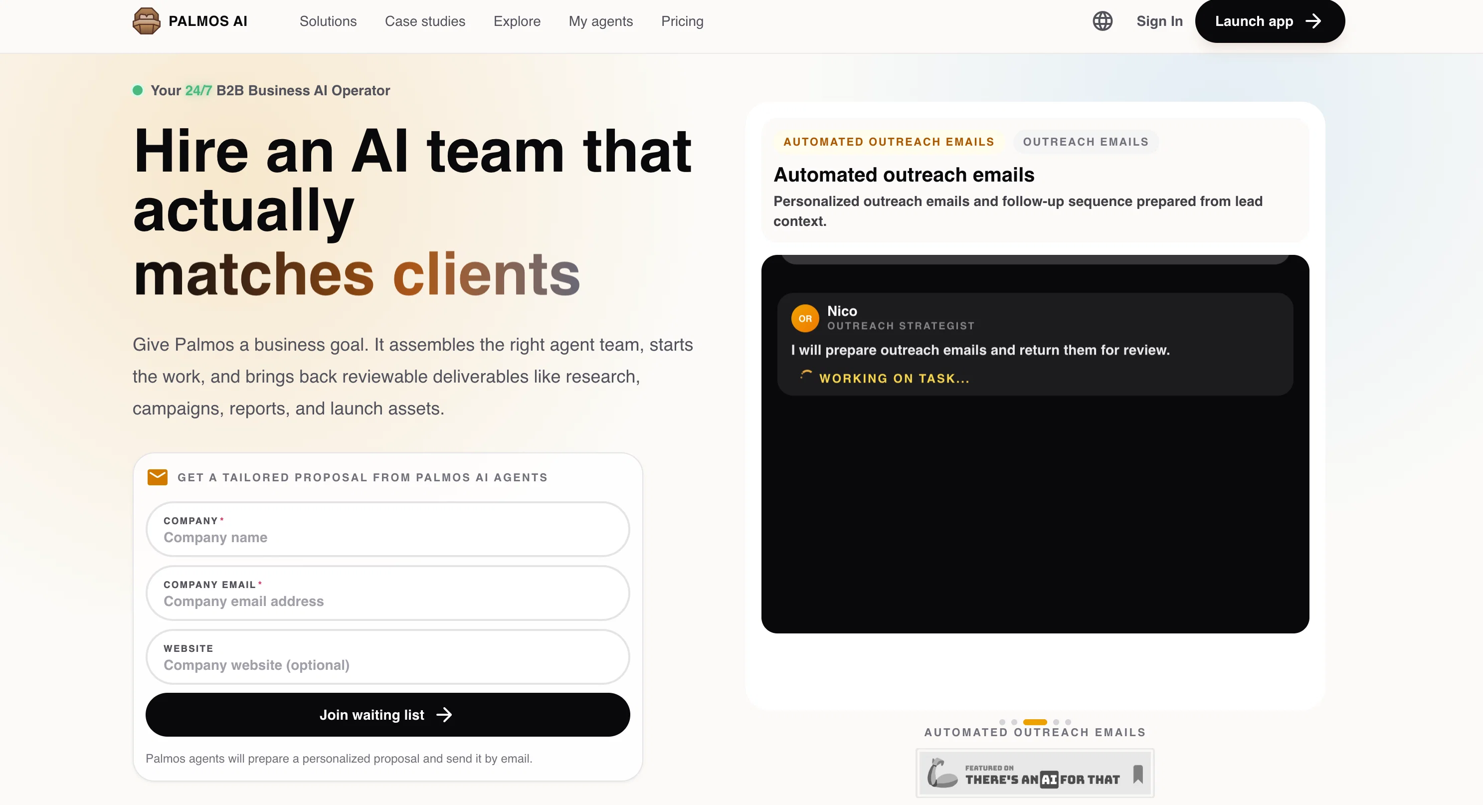The height and width of the screenshot is (805, 1483).
Task: Click the orange envelope icon in proposal form
Action: (x=157, y=477)
